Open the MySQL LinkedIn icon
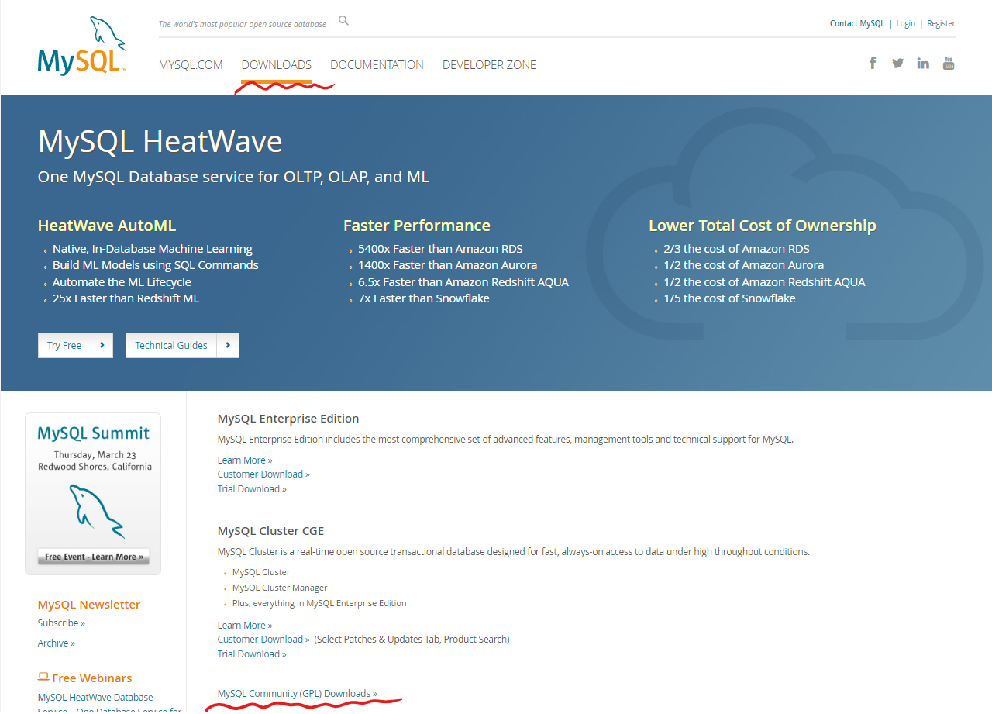992x714 pixels. tap(923, 64)
